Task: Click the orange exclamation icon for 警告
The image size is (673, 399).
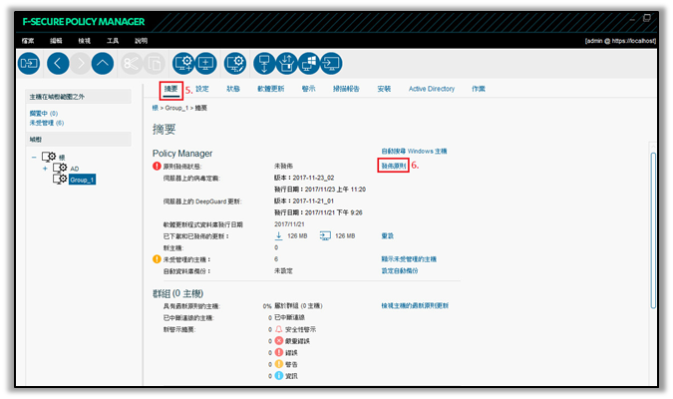Action: [x=278, y=364]
